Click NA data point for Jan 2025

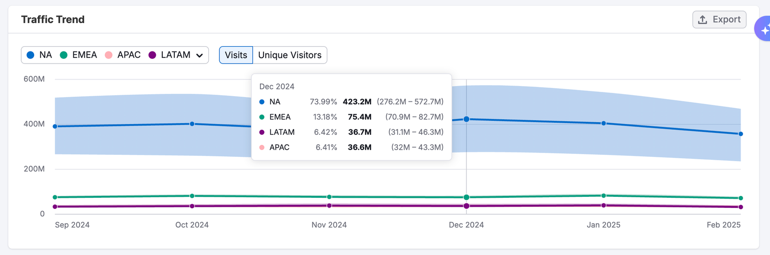pos(603,124)
